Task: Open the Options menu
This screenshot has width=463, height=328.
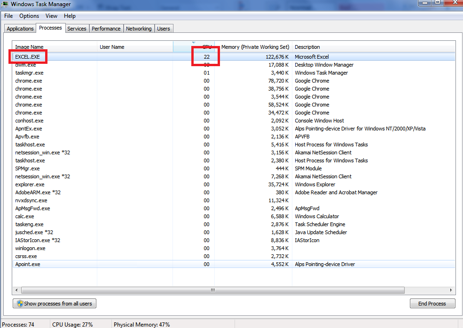Action: click(29, 16)
